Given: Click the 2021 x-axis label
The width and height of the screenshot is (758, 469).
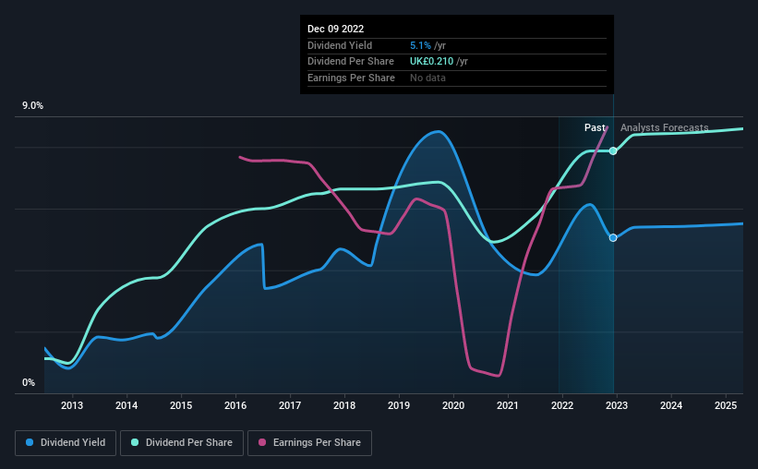Looking at the screenshot, I should 508,405.
